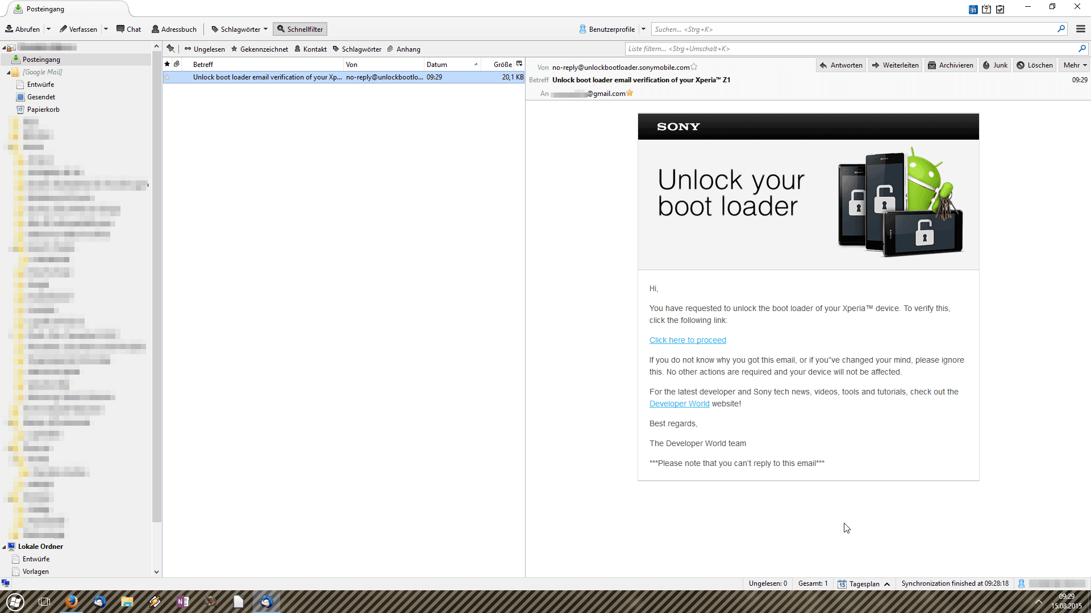Click the star next to the gmail.com recipient
Image resolution: width=1091 pixels, height=613 pixels.
(630, 93)
